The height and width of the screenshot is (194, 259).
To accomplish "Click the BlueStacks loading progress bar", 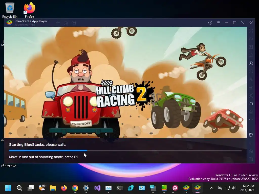I will coord(125,151).
